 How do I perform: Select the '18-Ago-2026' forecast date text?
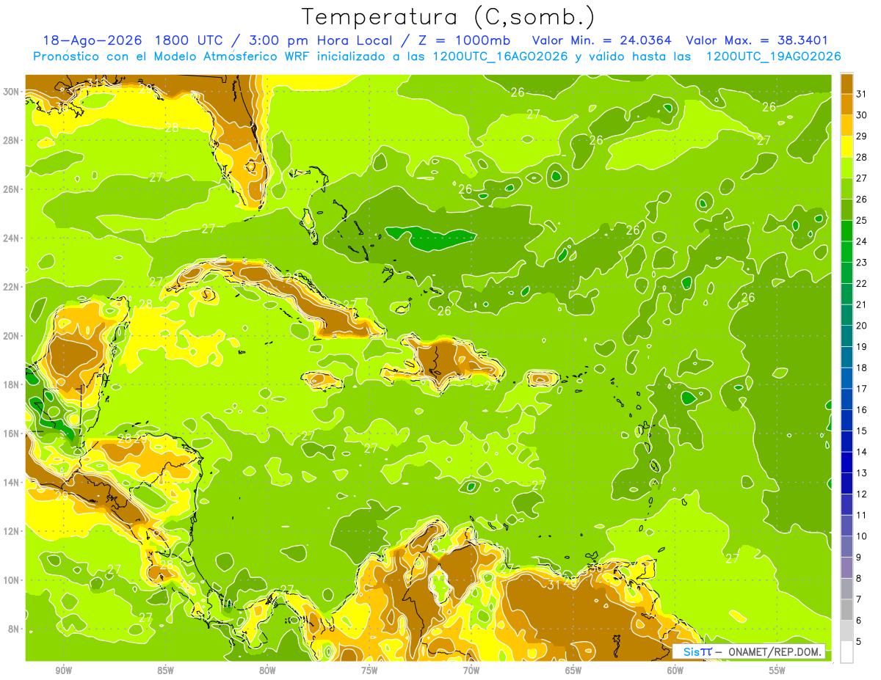click(93, 40)
